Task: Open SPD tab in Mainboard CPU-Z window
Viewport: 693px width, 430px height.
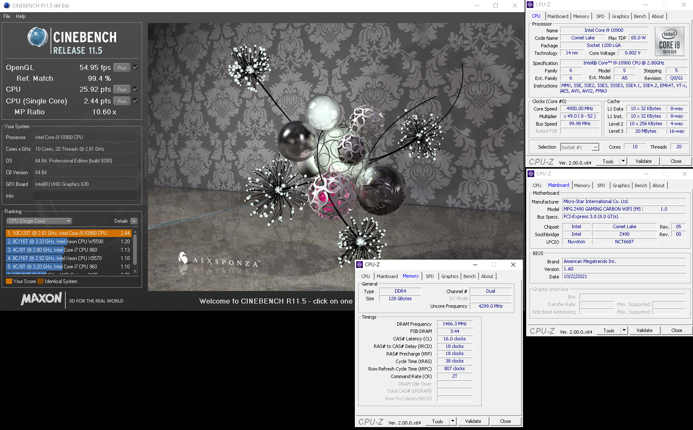Action: (x=601, y=185)
